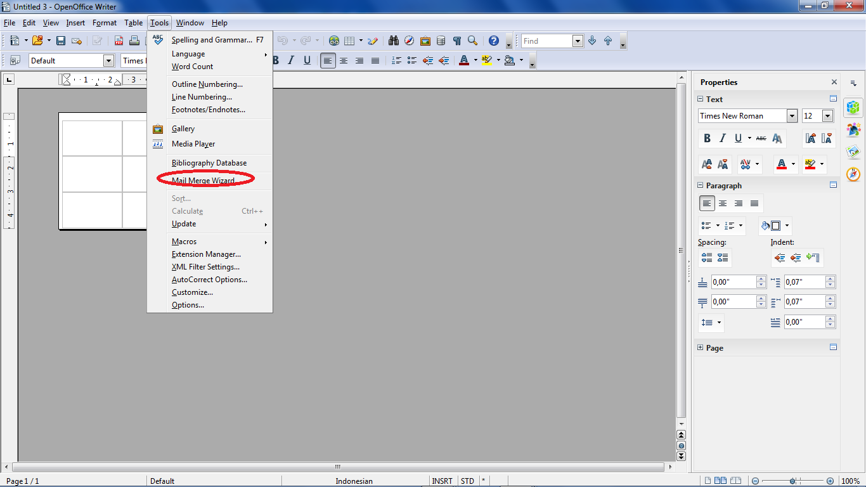Toggle bold formatting in the sidebar
This screenshot has width=866, height=487.
click(706, 138)
